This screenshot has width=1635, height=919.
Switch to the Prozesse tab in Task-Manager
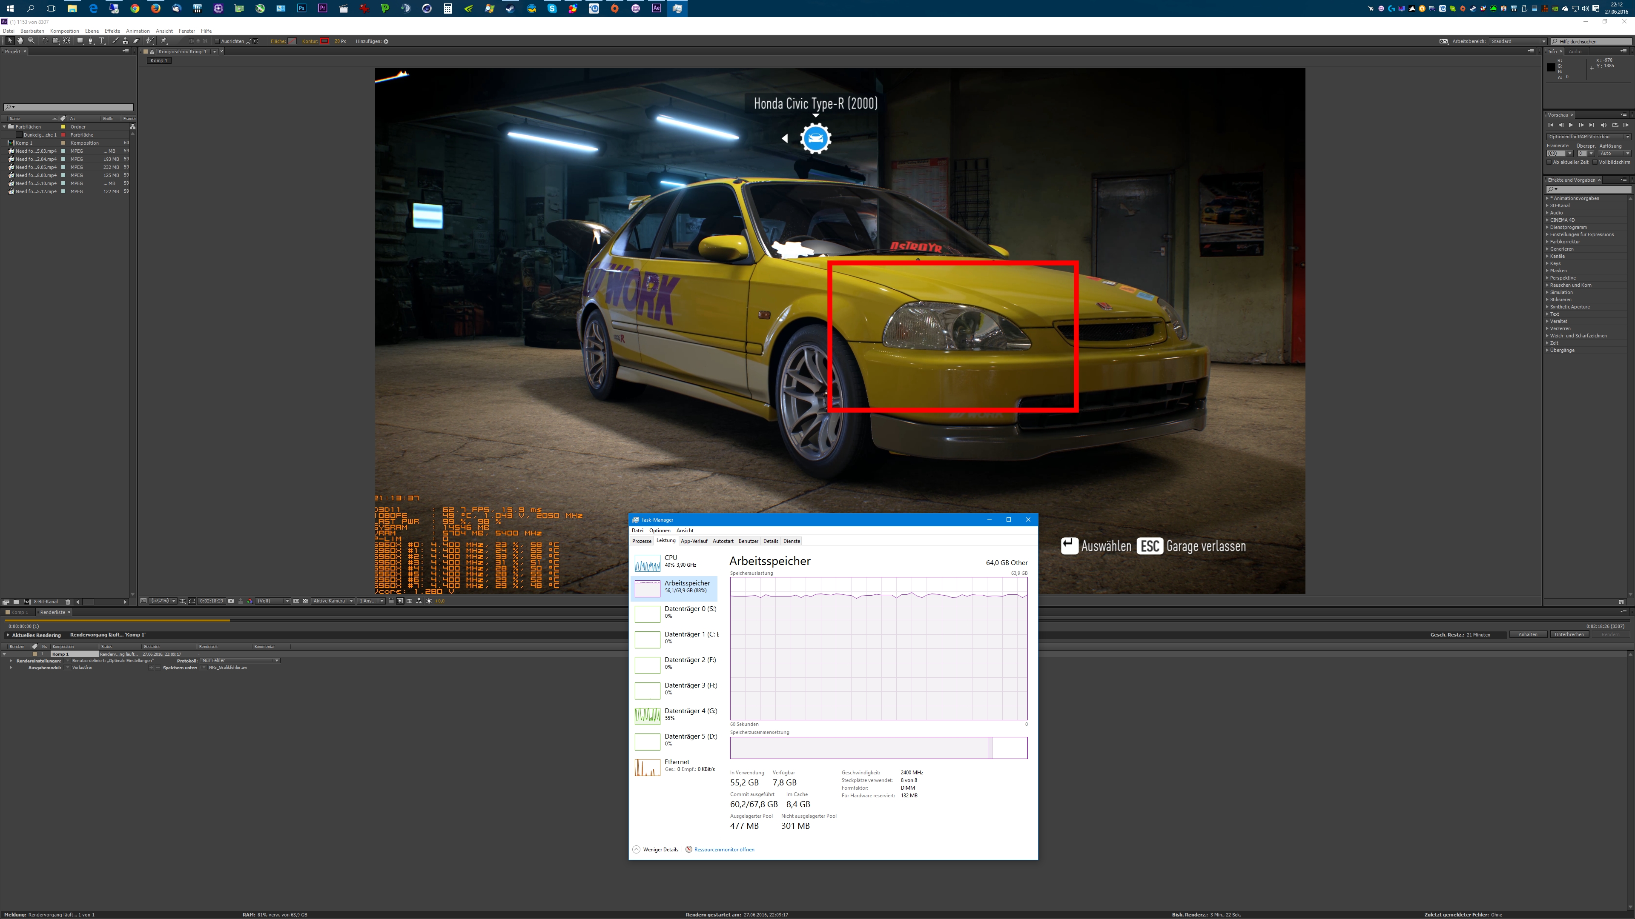641,541
